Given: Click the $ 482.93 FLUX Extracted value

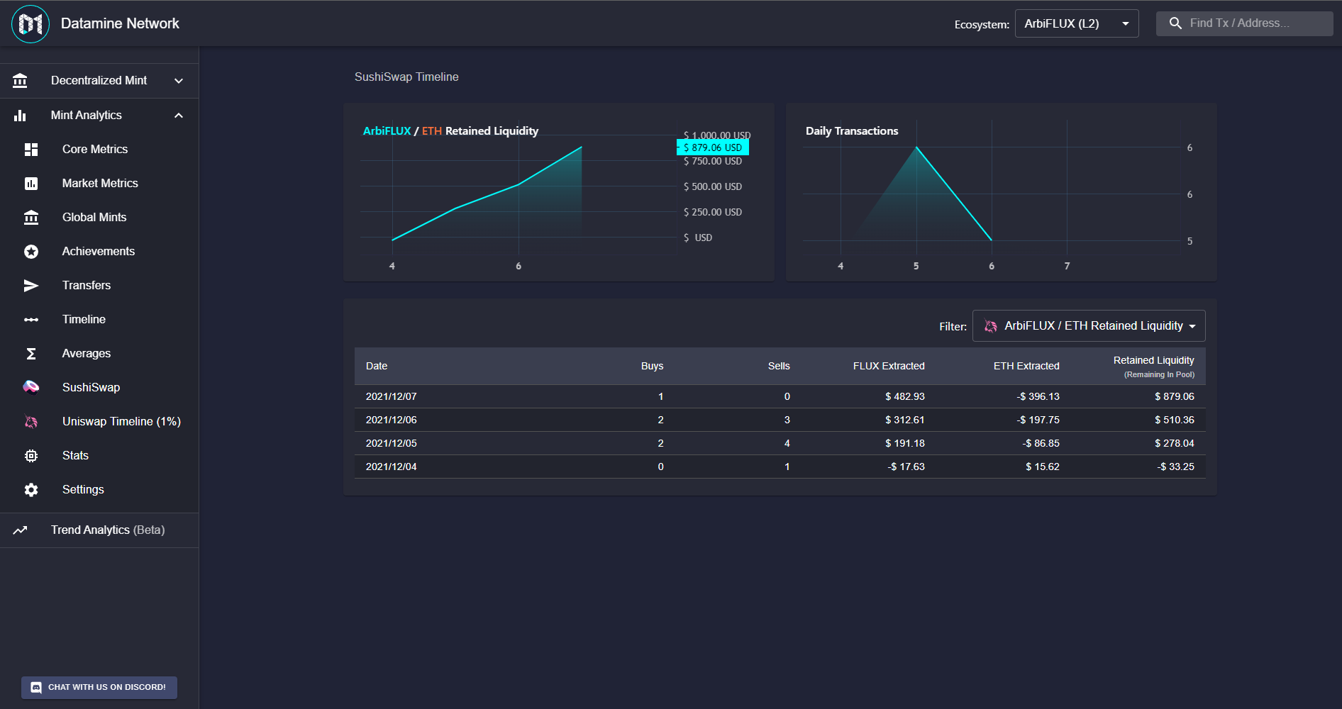Looking at the screenshot, I should [905, 397].
